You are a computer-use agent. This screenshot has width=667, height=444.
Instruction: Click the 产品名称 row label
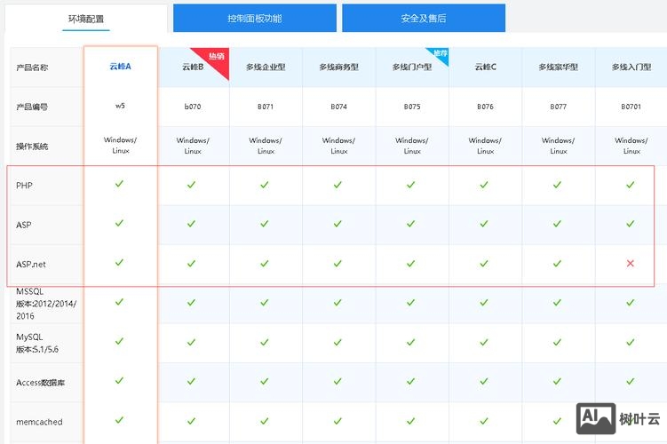click(32, 67)
